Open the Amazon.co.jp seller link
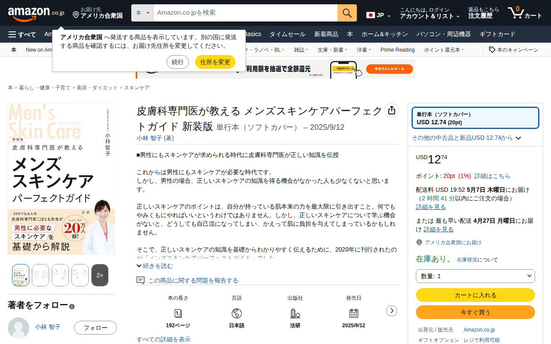The height and width of the screenshot is (344, 551). click(x=479, y=330)
